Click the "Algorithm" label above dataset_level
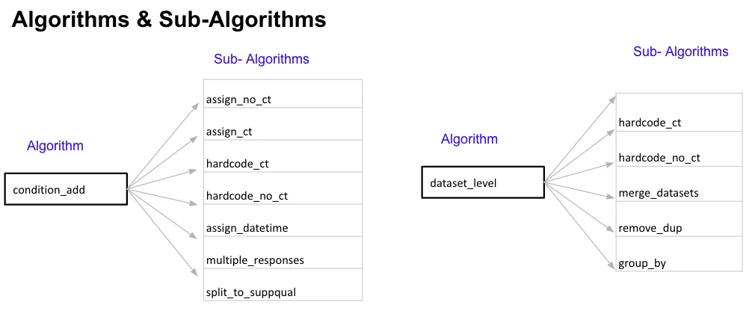This screenshot has height=314, width=749. click(x=469, y=139)
